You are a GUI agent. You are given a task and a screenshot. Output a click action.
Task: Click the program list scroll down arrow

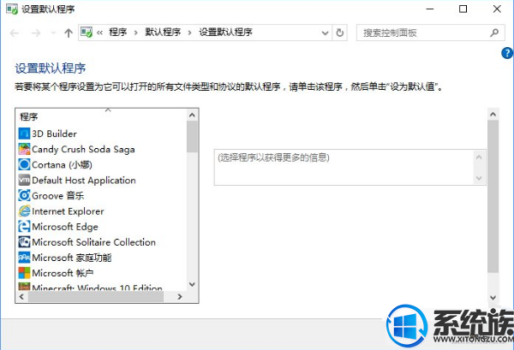tap(192, 284)
